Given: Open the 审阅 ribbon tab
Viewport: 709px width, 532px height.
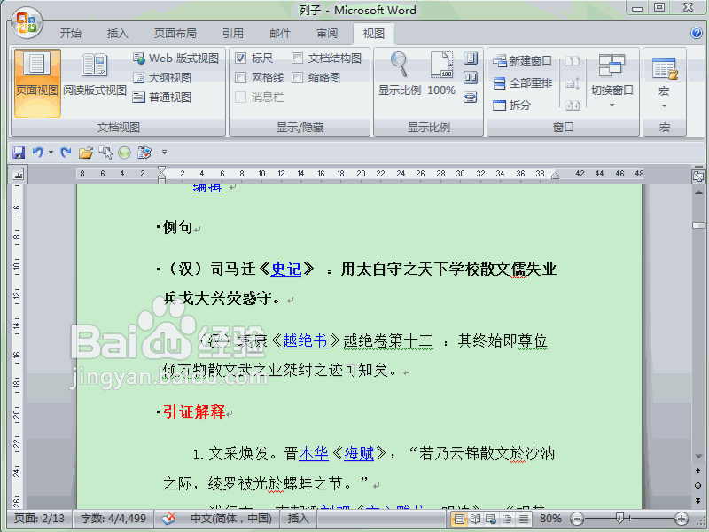Looking at the screenshot, I should coord(326,33).
